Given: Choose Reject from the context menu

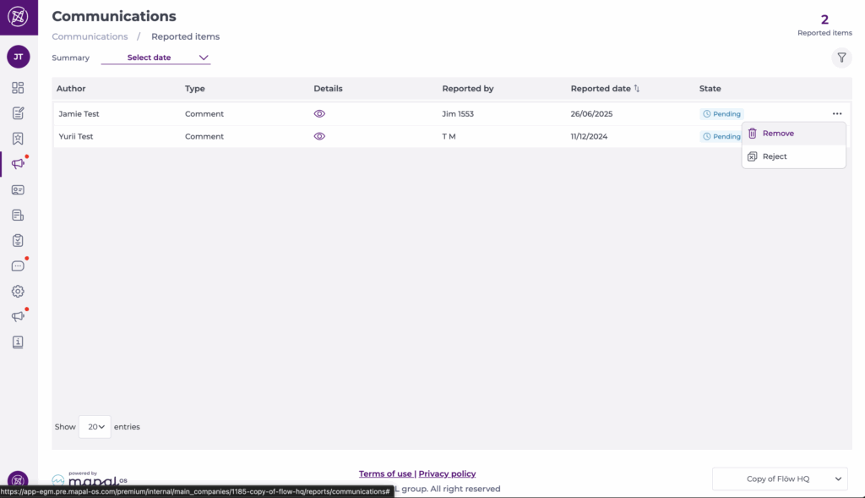Looking at the screenshot, I should tap(775, 156).
